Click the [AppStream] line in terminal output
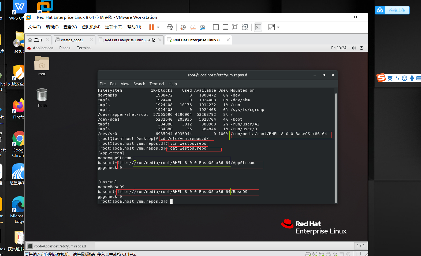This screenshot has height=256, width=421. (x=111, y=153)
